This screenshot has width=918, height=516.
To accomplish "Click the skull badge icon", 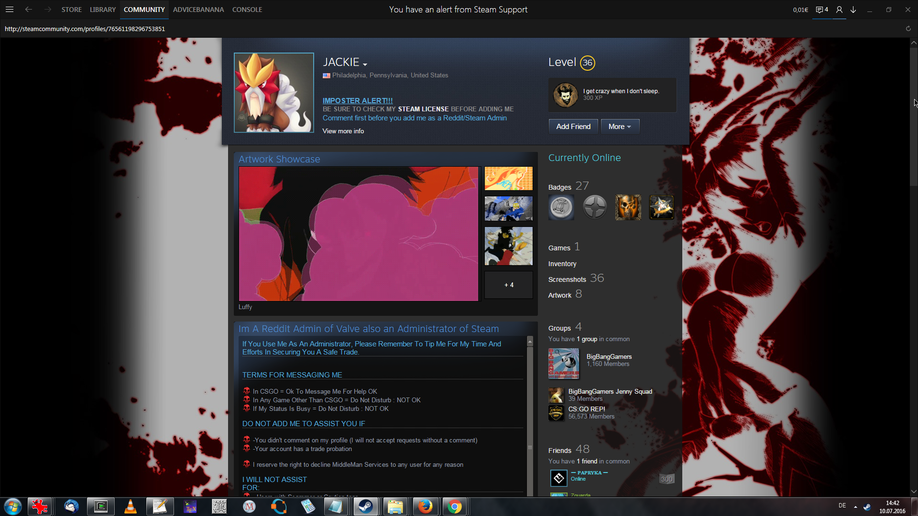I will point(628,207).
